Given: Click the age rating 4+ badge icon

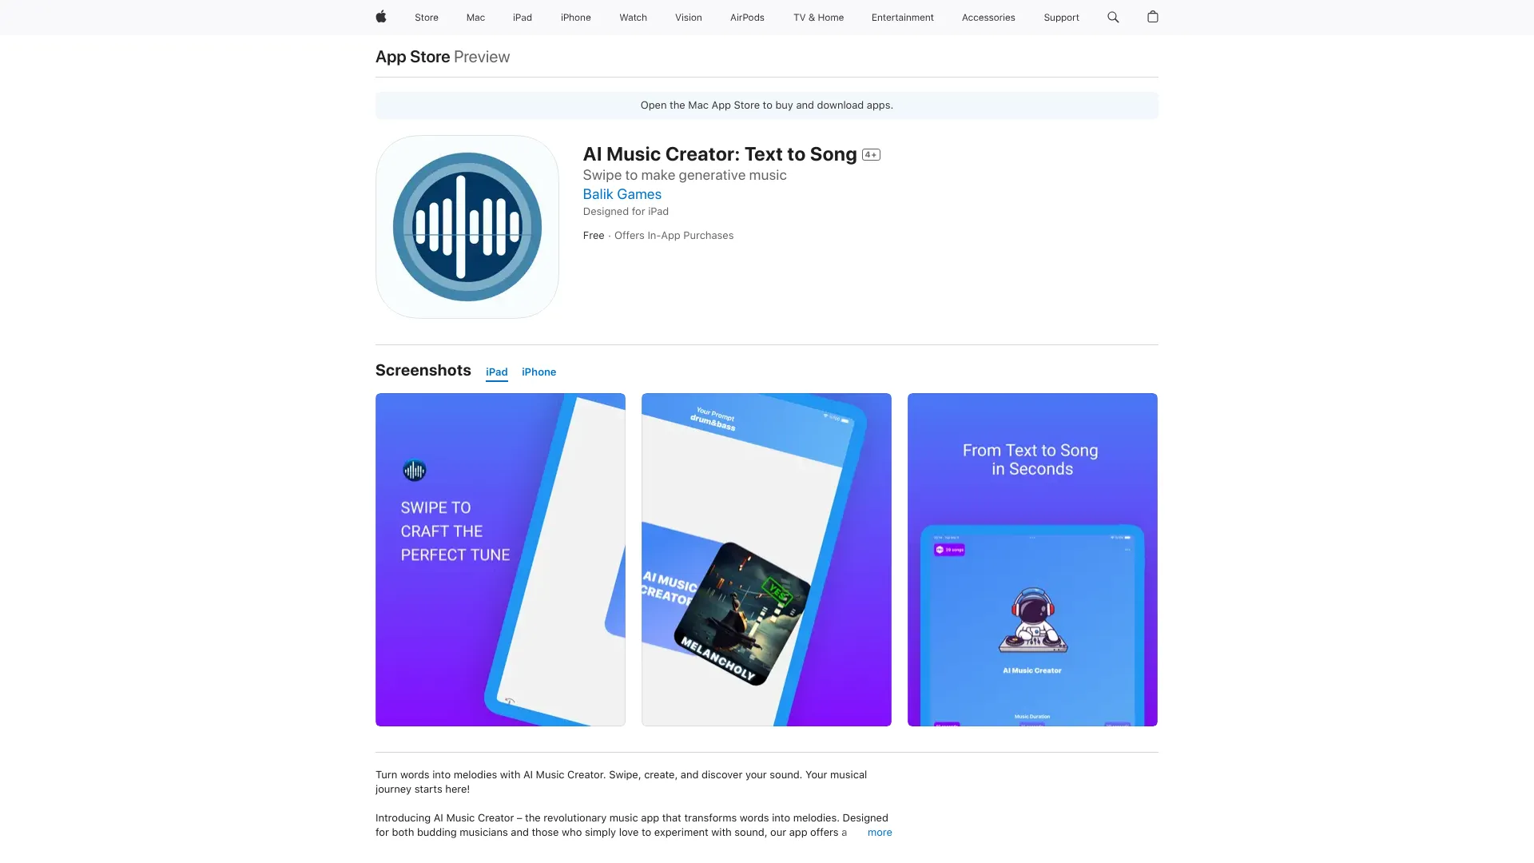Looking at the screenshot, I should click(870, 155).
